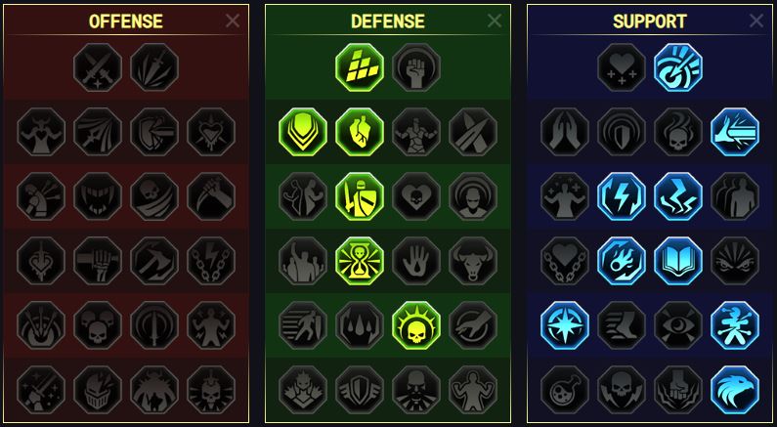777x427 pixels.
Task: Toggle the blue open book Support mastery
Action: click(678, 261)
